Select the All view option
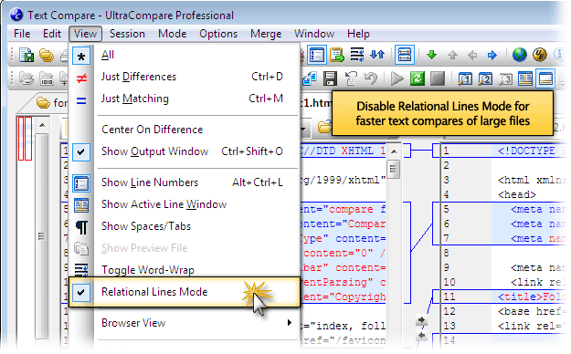This screenshot has width=571, height=354. [x=185, y=56]
